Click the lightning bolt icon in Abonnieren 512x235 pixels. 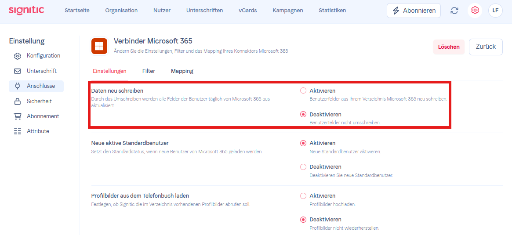click(x=396, y=11)
